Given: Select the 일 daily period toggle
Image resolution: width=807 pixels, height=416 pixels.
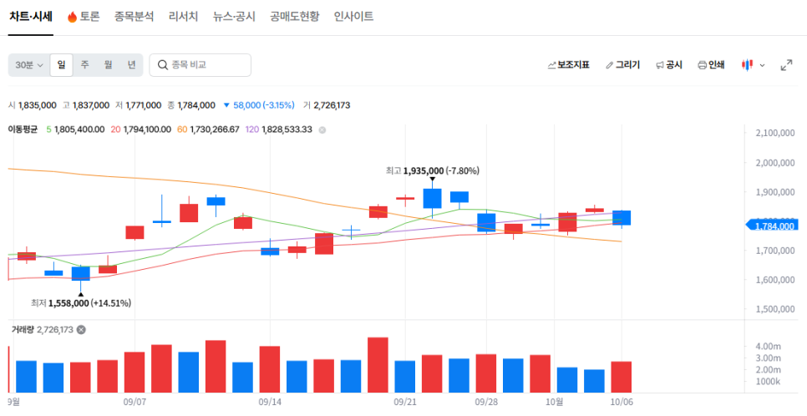Looking at the screenshot, I should (61, 65).
